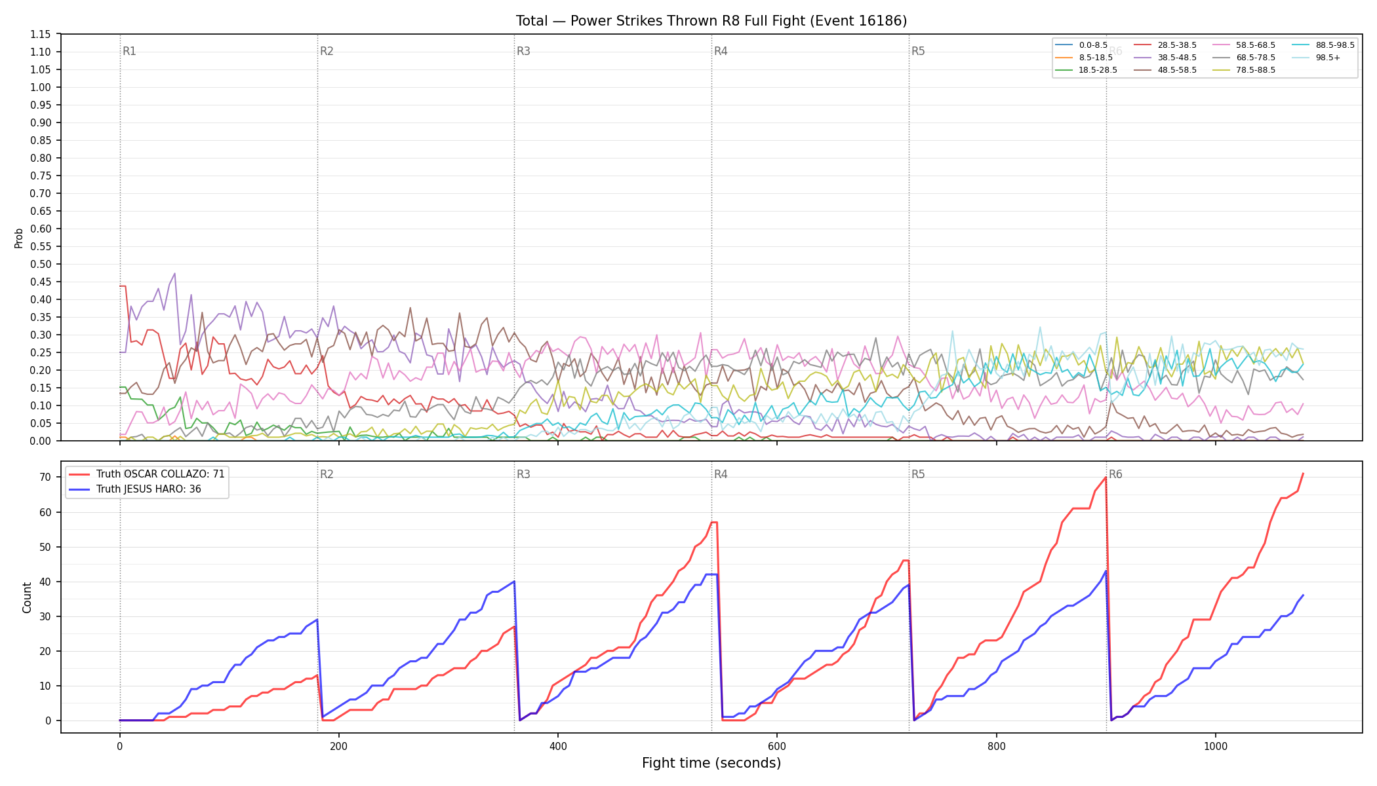Click the 'Prob' y-axis label

click(x=19, y=238)
